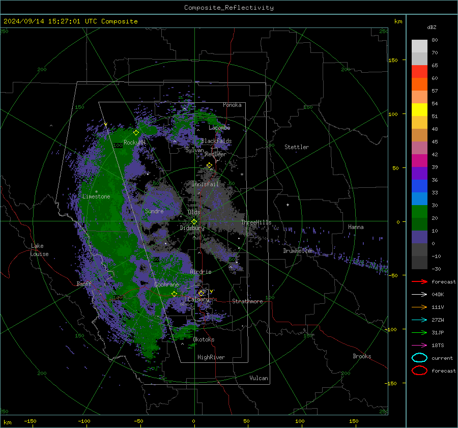Click the yellow diamond marker above Calgary
458x428 pixels.
pyautogui.click(x=201, y=293)
